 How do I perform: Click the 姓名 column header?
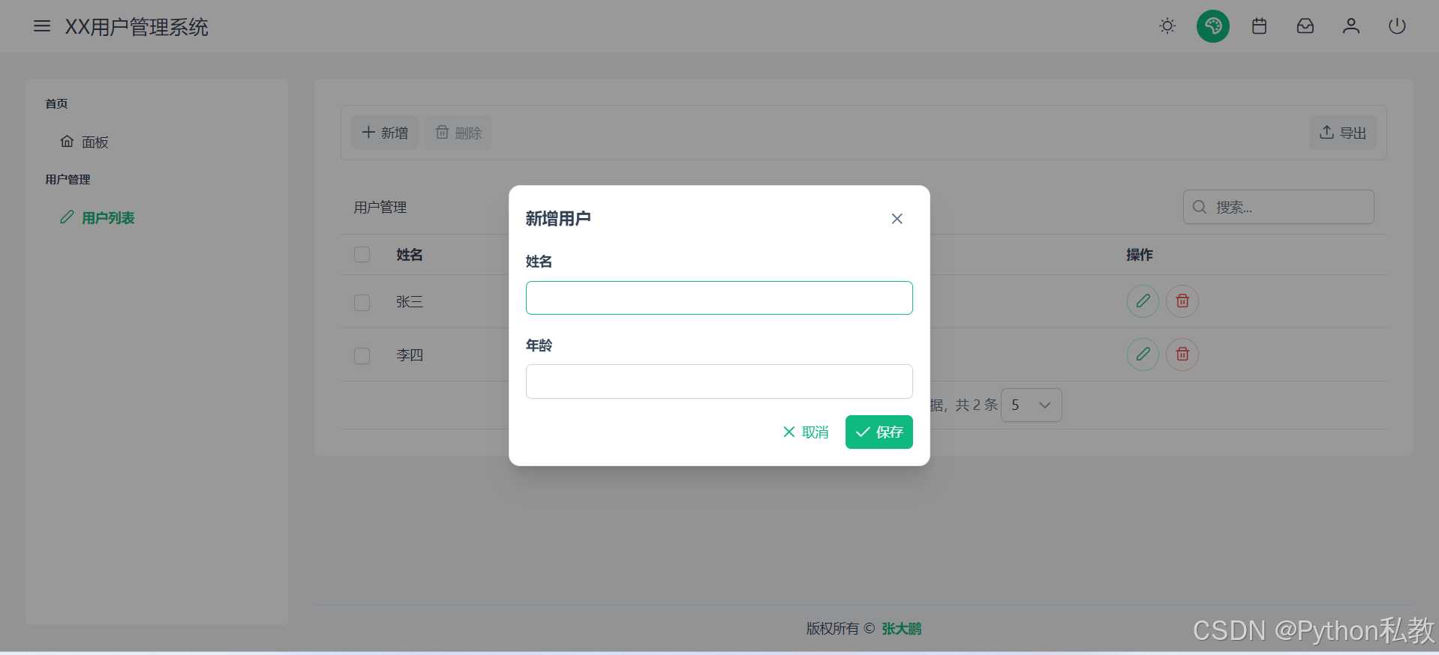tap(410, 255)
